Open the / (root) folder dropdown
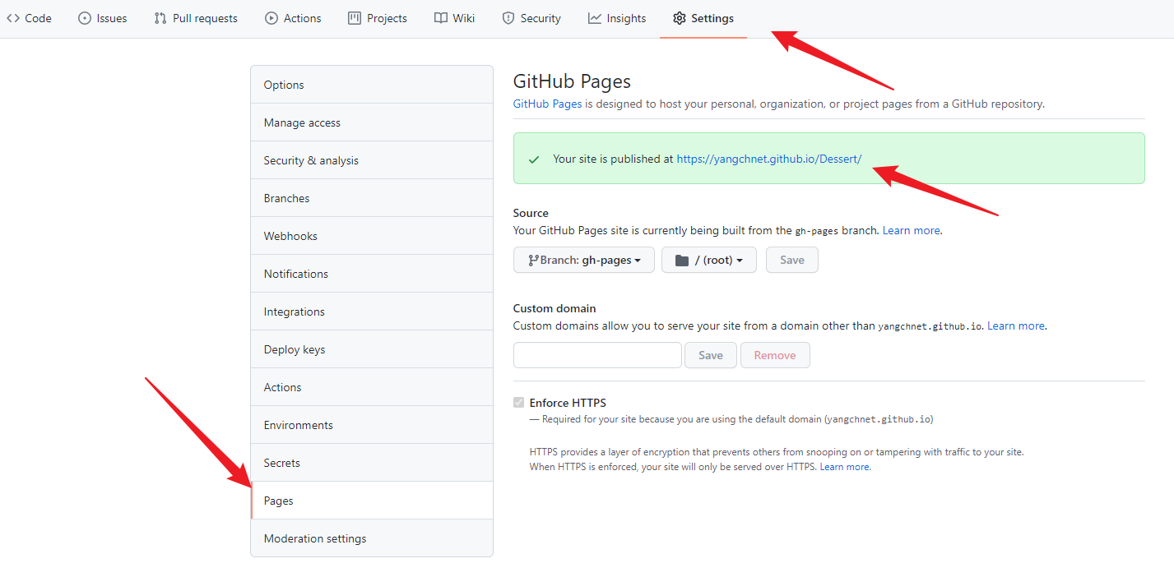1174x577 pixels. click(x=709, y=260)
